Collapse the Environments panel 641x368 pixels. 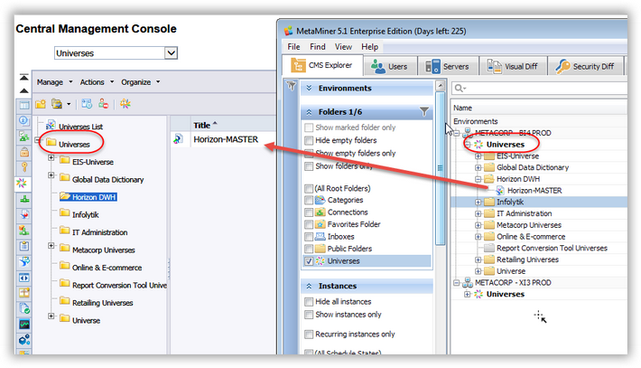[x=310, y=88]
